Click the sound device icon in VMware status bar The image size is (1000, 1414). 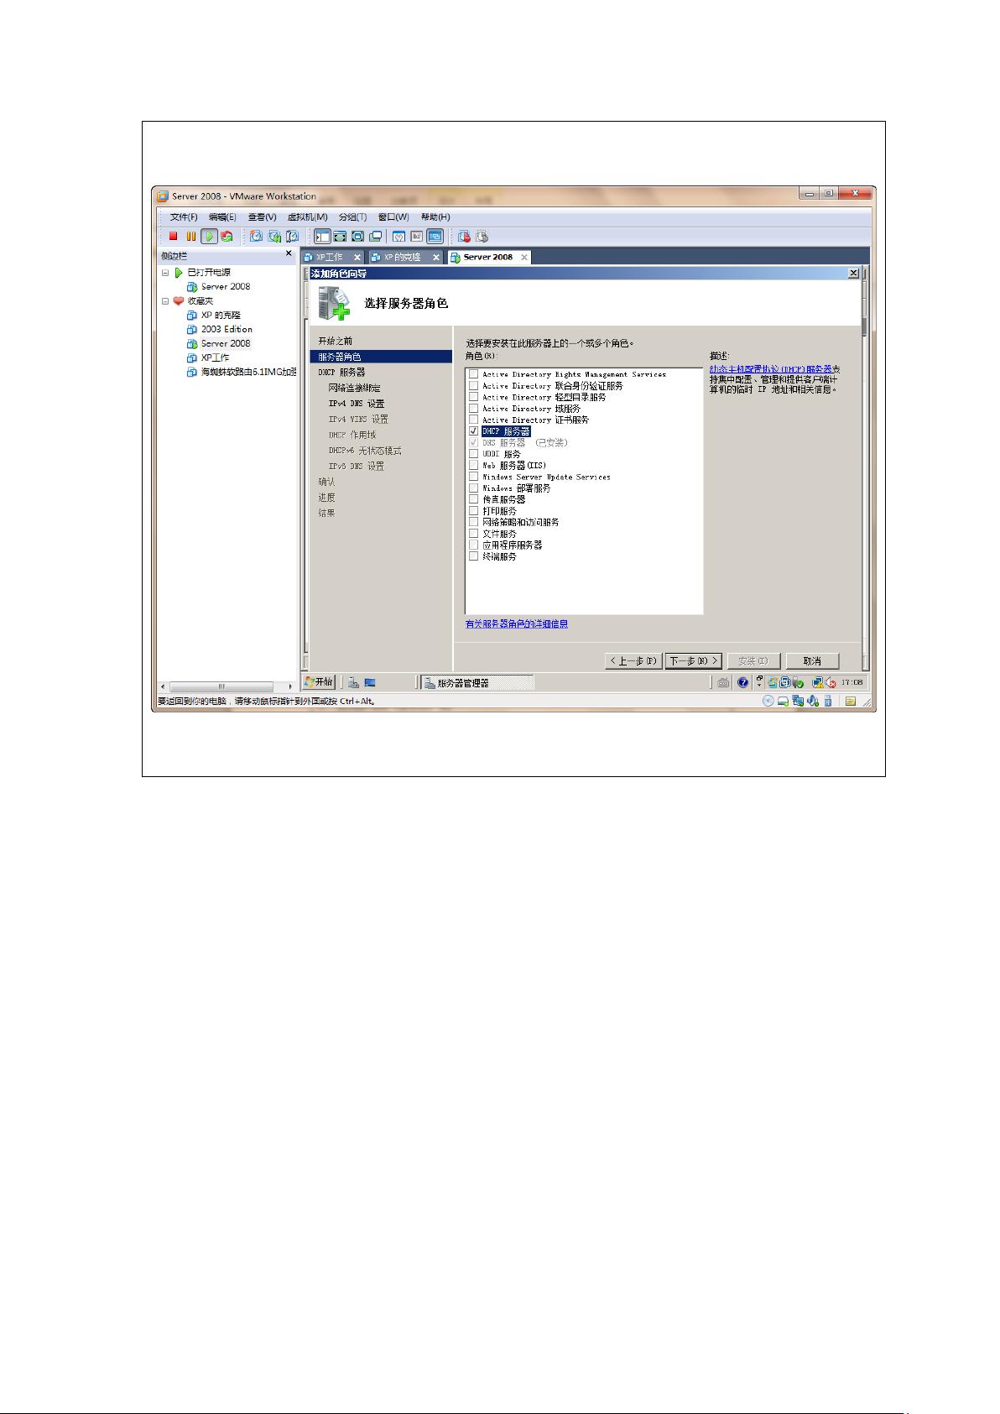812,702
